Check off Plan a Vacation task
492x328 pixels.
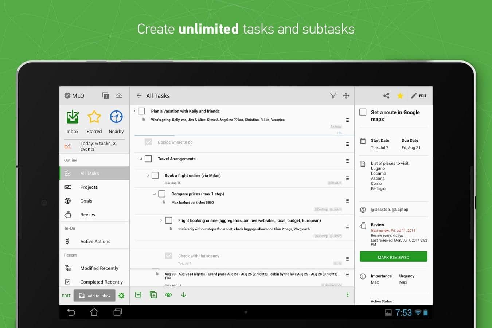[x=142, y=111]
